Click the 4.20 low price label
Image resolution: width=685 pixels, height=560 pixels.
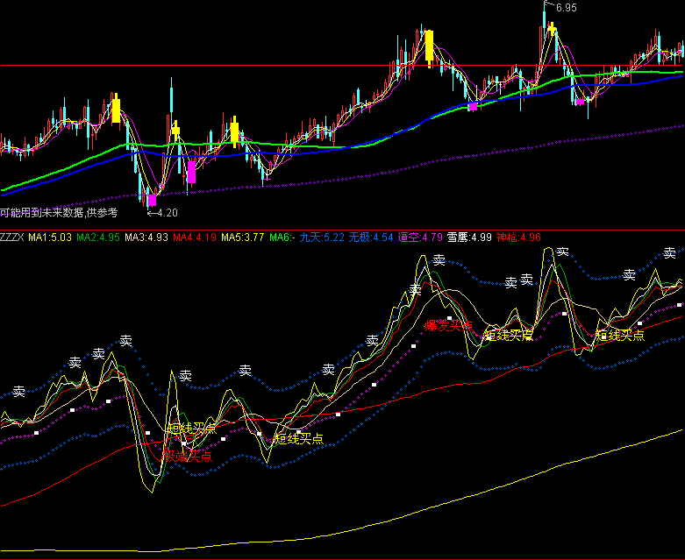pos(168,213)
